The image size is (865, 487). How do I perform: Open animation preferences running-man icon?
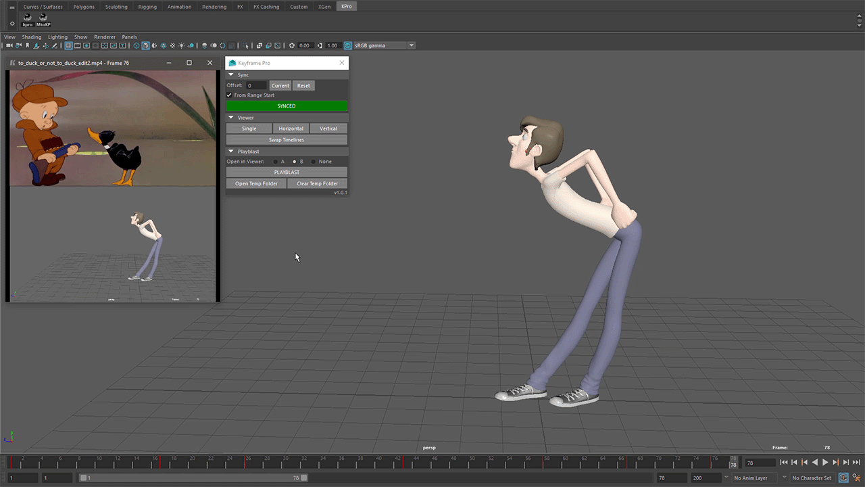pyautogui.click(x=856, y=478)
